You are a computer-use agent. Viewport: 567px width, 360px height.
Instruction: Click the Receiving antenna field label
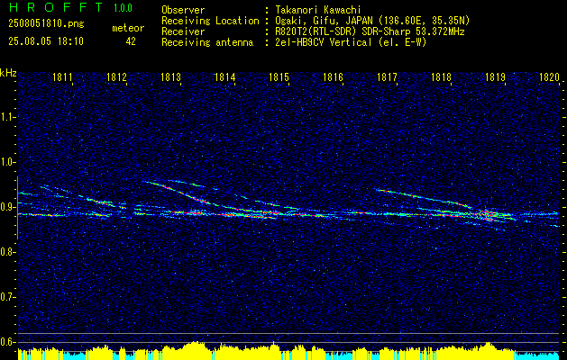(x=207, y=42)
